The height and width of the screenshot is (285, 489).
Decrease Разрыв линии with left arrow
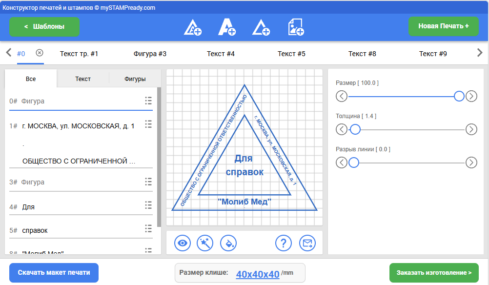click(342, 163)
